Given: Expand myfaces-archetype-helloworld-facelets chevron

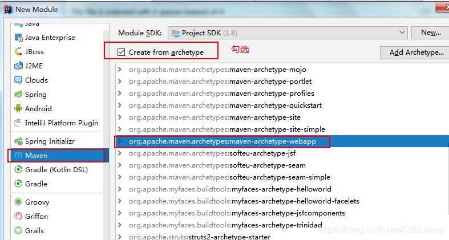Looking at the screenshot, I should click(120, 201).
